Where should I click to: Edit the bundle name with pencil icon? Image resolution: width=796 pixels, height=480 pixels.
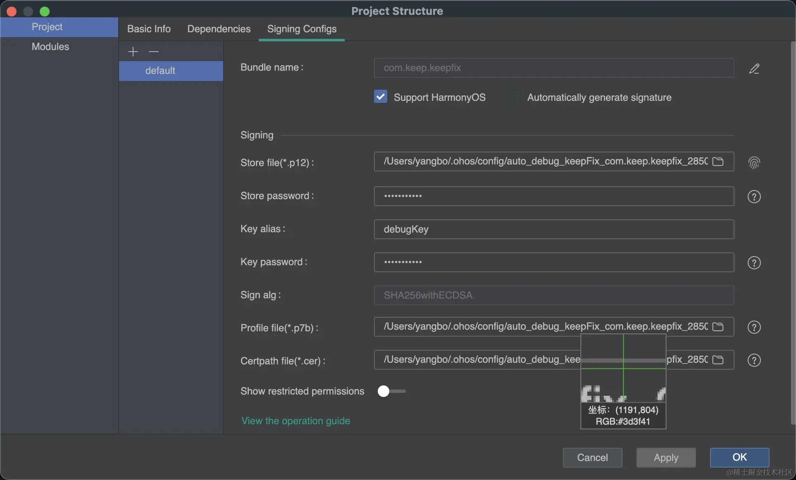pos(754,69)
